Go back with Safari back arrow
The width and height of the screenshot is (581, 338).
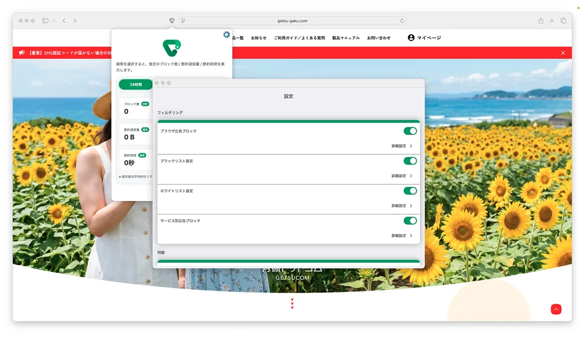(x=64, y=21)
